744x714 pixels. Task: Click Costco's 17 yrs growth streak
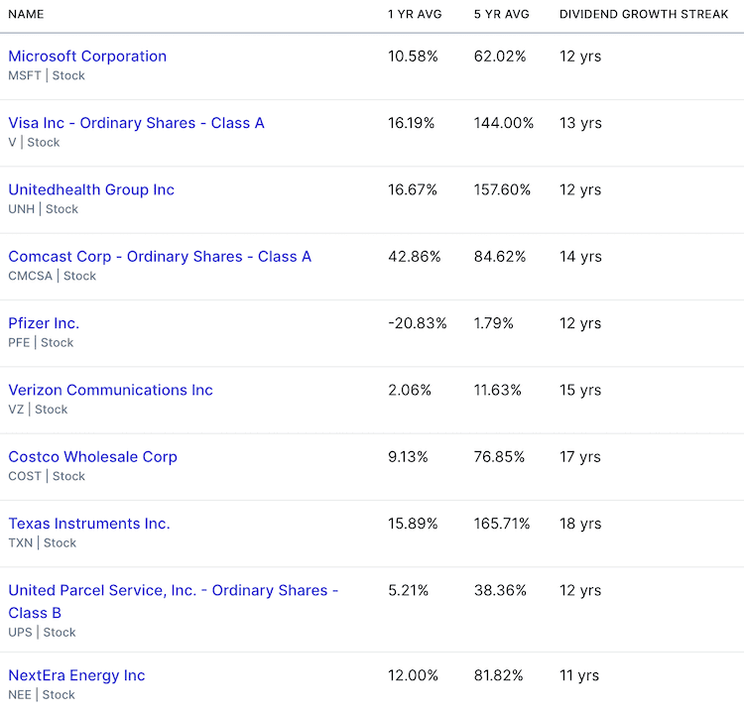[580, 457]
